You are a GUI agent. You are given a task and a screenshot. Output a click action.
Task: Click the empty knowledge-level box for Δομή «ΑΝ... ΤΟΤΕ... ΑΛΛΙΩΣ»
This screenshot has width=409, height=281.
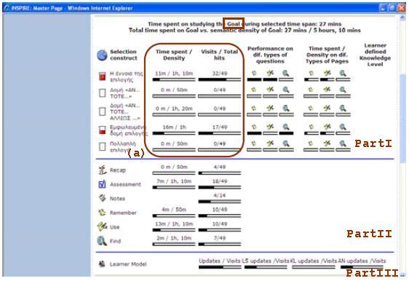[x=102, y=111]
